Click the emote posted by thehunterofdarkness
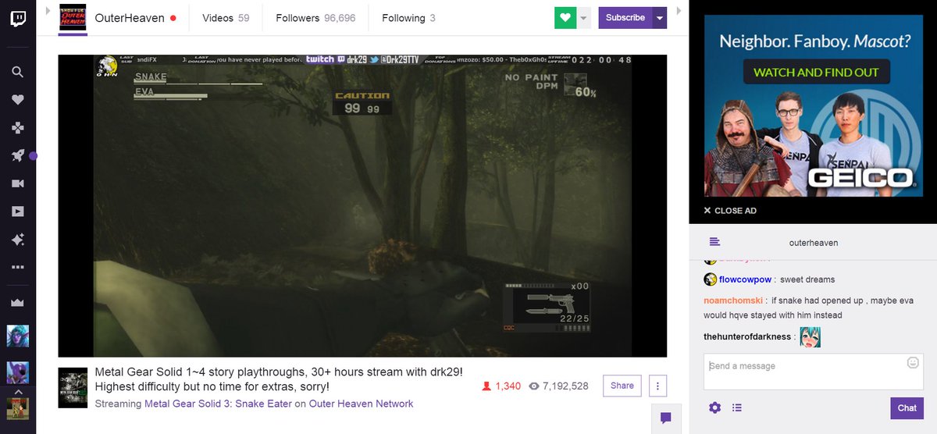The width and height of the screenshot is (937, 434). pos(810,336)
